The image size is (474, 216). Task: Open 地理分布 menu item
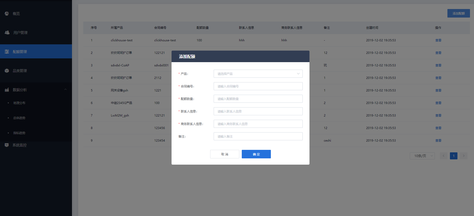point(19,103)
